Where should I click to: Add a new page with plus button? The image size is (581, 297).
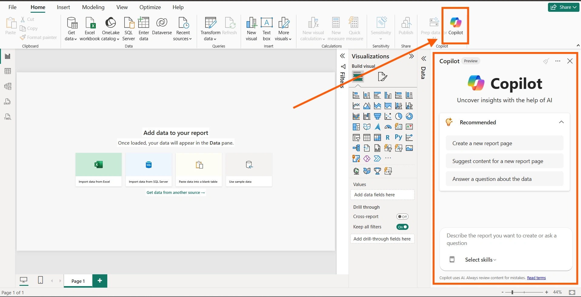100,281
